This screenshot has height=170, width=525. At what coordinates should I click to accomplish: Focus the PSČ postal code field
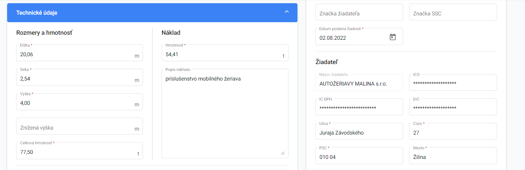[x=359, y=156]
